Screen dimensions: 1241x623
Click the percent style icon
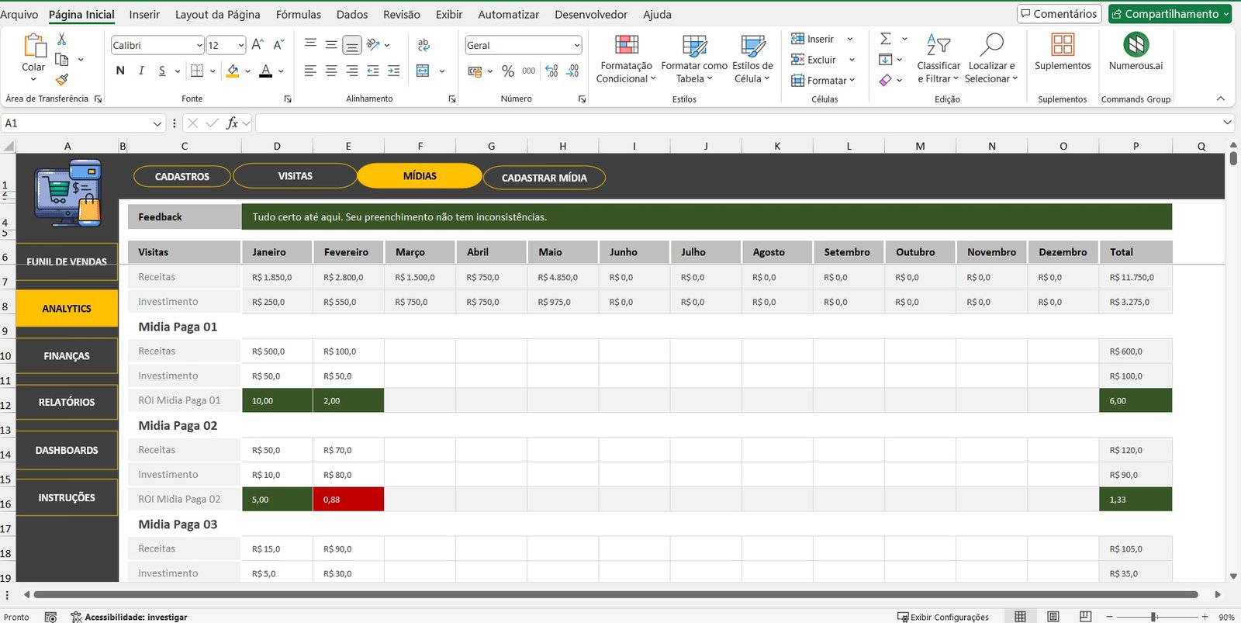(x=508, y=71)
